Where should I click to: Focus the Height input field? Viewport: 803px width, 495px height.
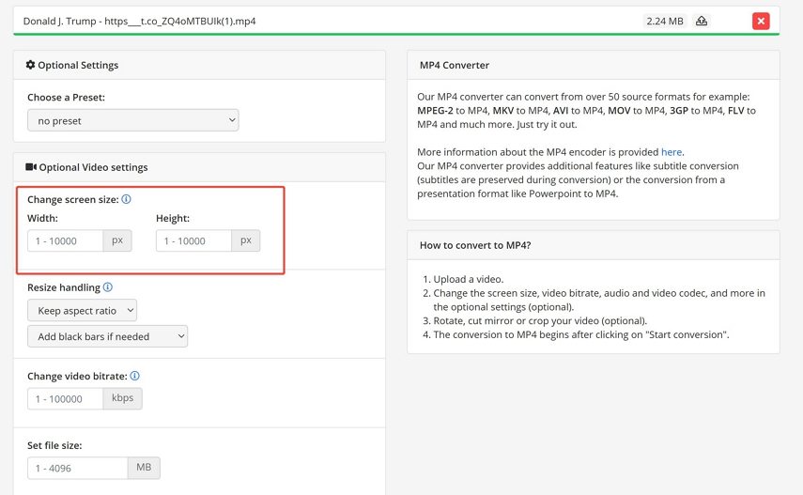pos(193,240)
